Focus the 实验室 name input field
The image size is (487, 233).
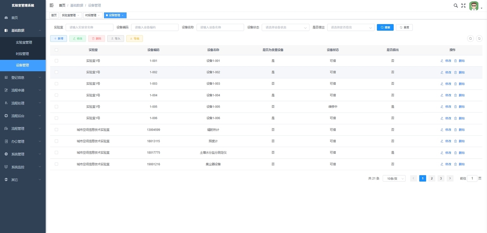tap(89, 27)
